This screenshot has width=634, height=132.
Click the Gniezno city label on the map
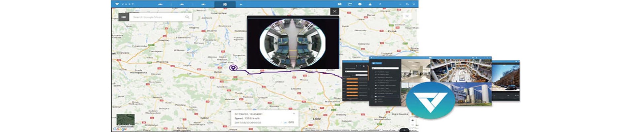point(163,40)
